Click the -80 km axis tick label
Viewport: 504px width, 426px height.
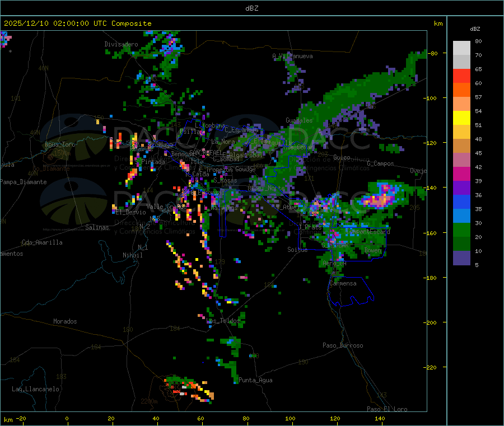[432, 53]
